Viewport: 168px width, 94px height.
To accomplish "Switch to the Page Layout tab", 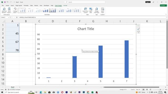I will (x=19, y=5).
